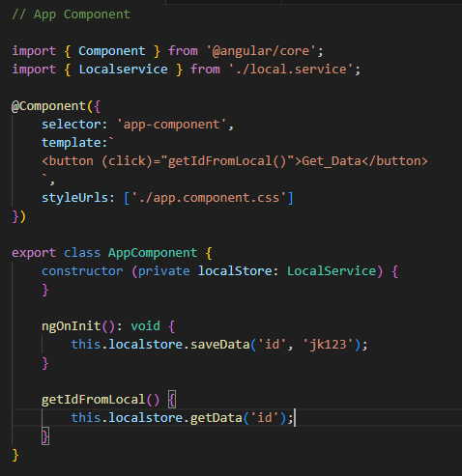
Task: Select the 'Localservice' import identifier
Action: click(123, 70)
